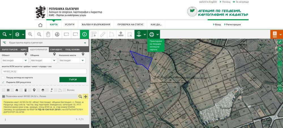Click the Вход login link
Viewport: 283px width, 128px height.
(218, 25)
